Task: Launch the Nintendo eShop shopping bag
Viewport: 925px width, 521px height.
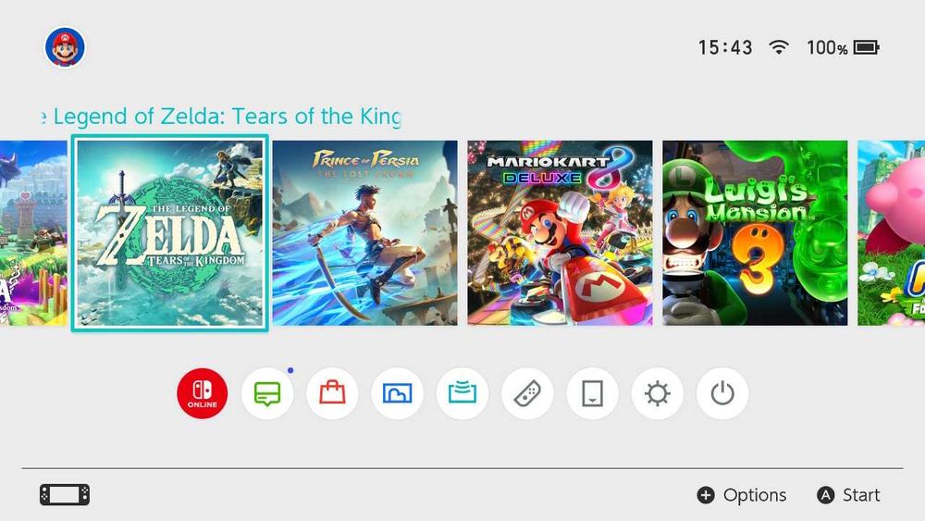Action: [x=332, y=393]
